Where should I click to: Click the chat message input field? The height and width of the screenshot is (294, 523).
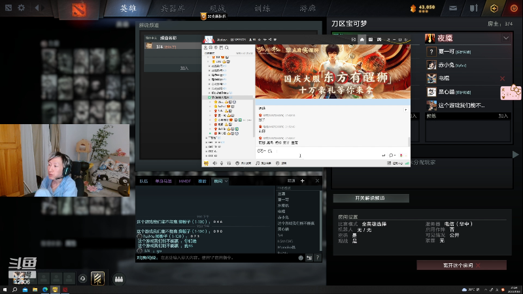point(217,257)
